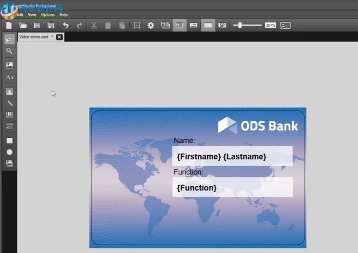Open the Edit menu
This screenshot has height=253, width=358.
[x=20, y=15]
